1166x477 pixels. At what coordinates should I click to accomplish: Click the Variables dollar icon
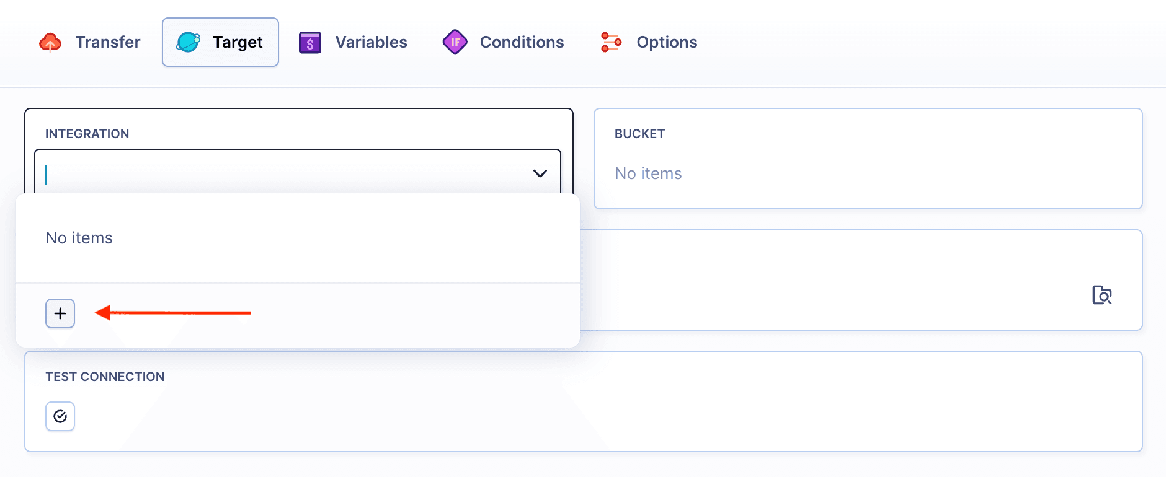[x=309, y=42]
